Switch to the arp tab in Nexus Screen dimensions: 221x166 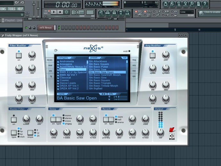[51, 71]
